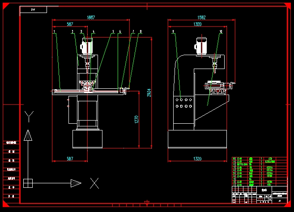Viewport: 294px width, 212px height.
Task: Click row 8 in the parts list
Action: [x=260, y=164]
